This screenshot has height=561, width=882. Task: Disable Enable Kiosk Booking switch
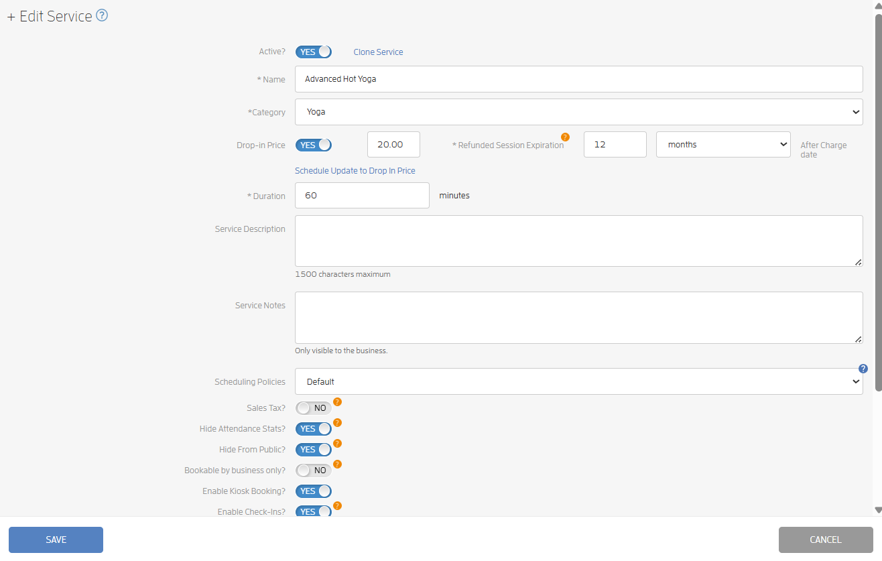click(x=313, y=491)
